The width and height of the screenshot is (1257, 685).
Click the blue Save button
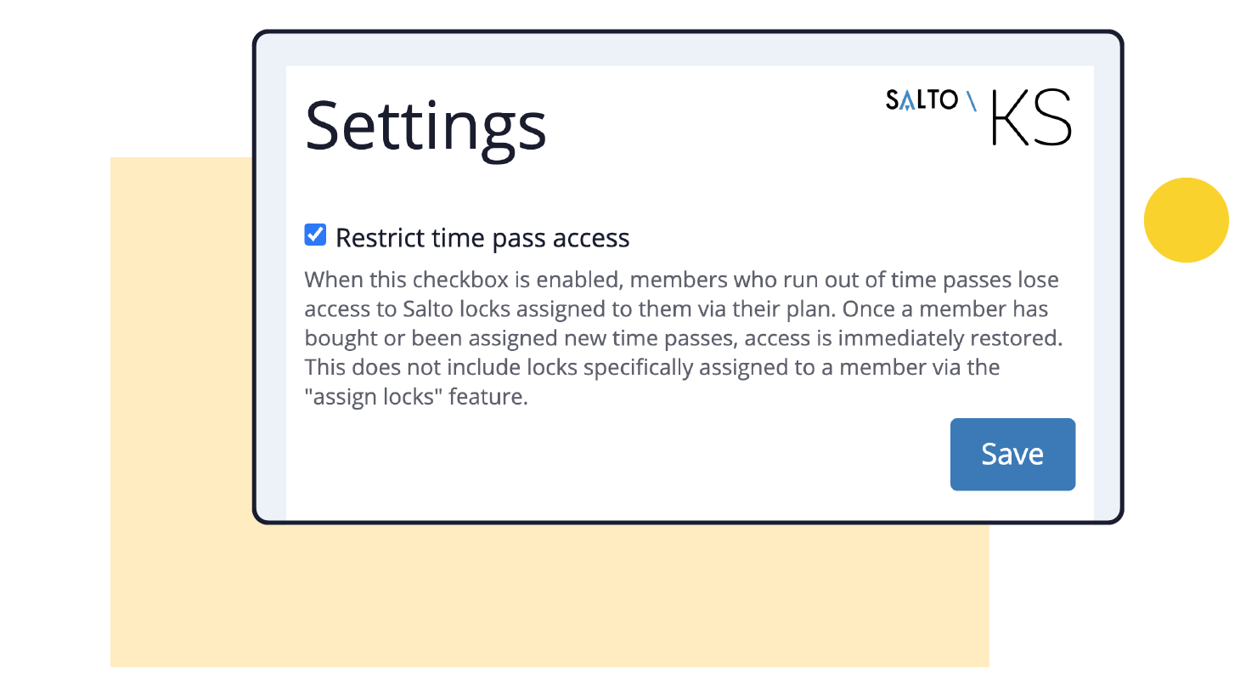click(1012, 454)
